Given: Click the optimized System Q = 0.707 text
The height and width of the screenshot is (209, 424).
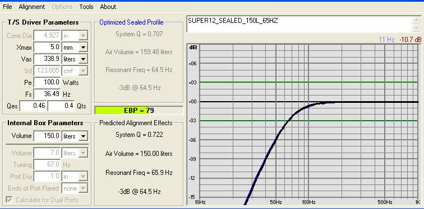Looking at the screenshot, I should click(x=139, y=34).
